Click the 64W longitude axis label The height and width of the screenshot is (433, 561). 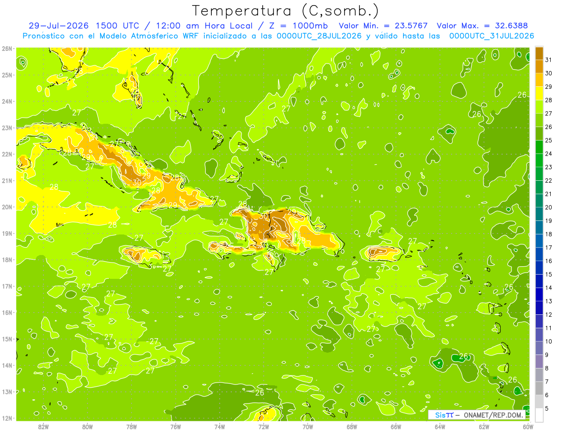(440, 426)
